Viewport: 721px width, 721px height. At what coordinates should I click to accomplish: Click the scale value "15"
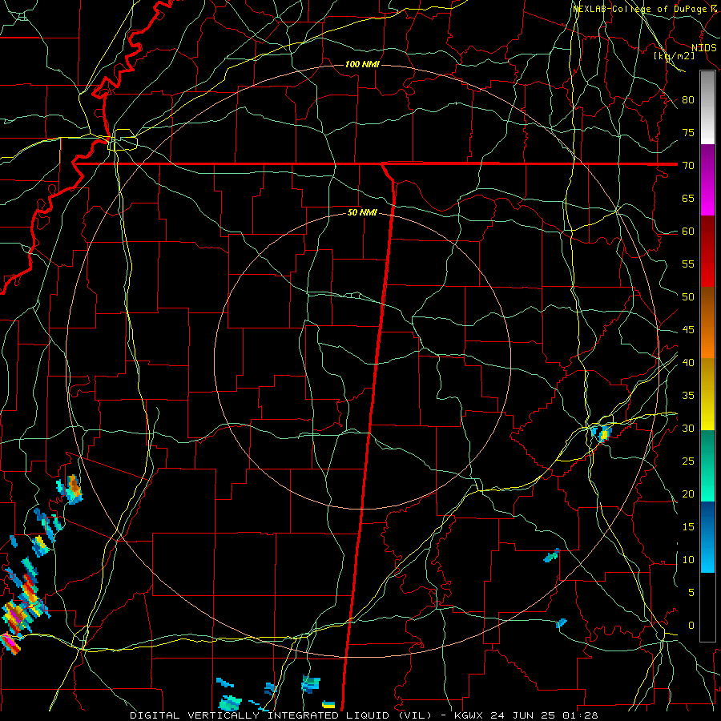click(x=688, y=527)
